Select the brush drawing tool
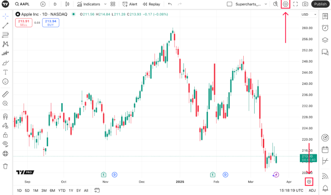The height and width of the screenshot is (195, 331). point(5,63)
